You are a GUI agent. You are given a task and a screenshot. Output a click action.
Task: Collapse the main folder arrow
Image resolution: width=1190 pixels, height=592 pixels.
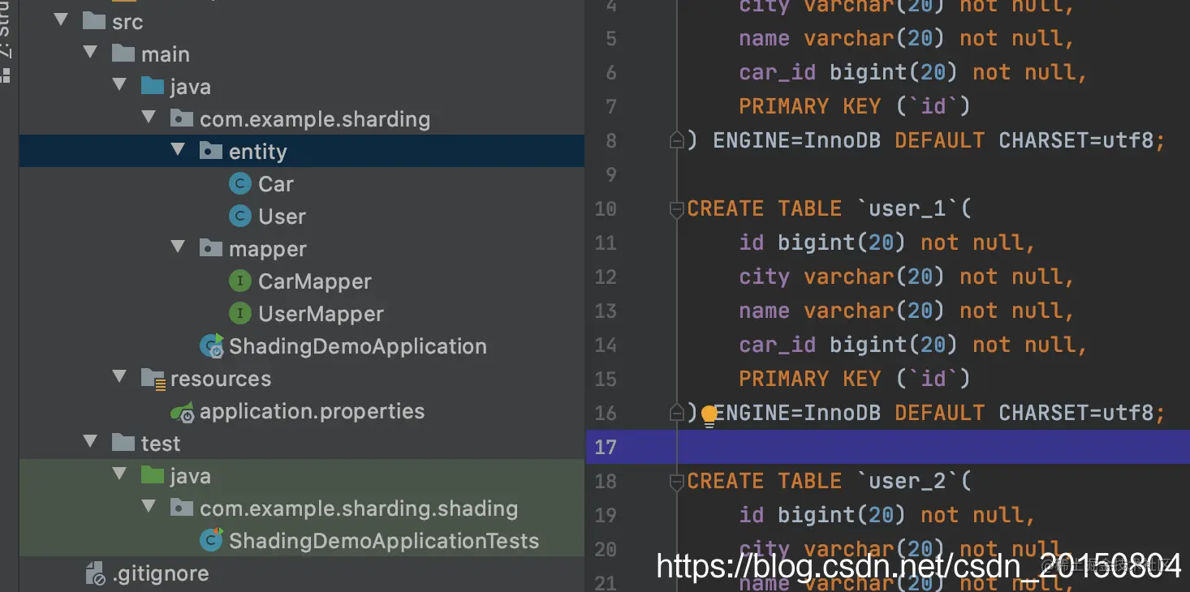coord(91,54)
